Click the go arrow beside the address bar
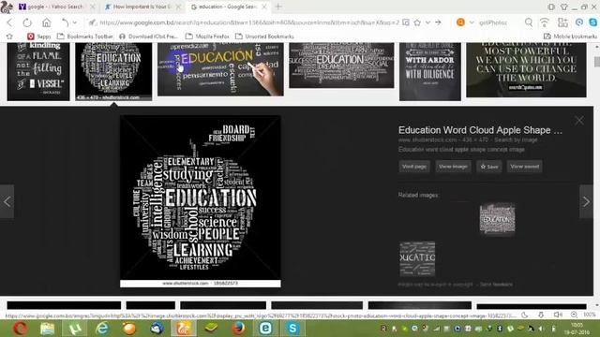 click(438, 22)
